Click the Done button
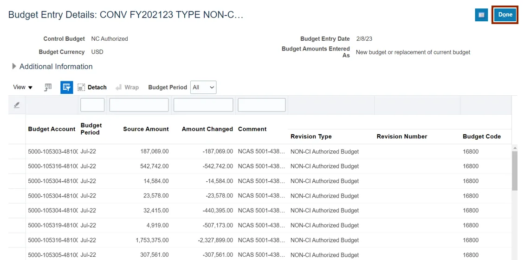This screenshot has width=524, height=260. coord(505,15)
